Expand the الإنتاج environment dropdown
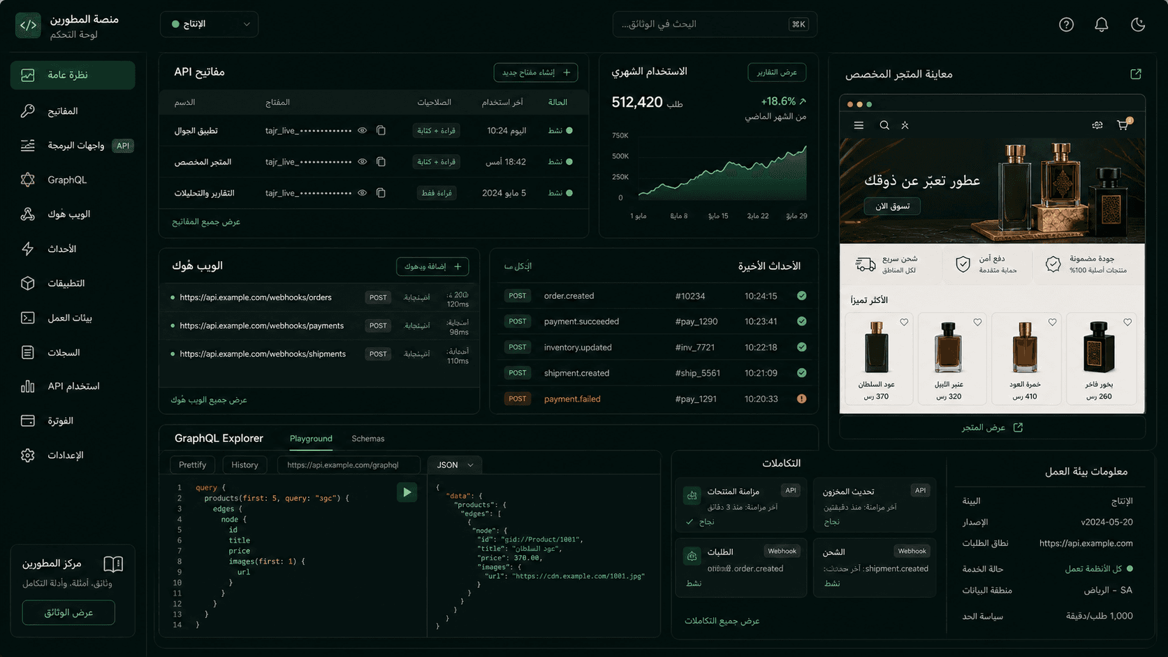This screenshot has width=1168, height=657. (x=210, y=24)
